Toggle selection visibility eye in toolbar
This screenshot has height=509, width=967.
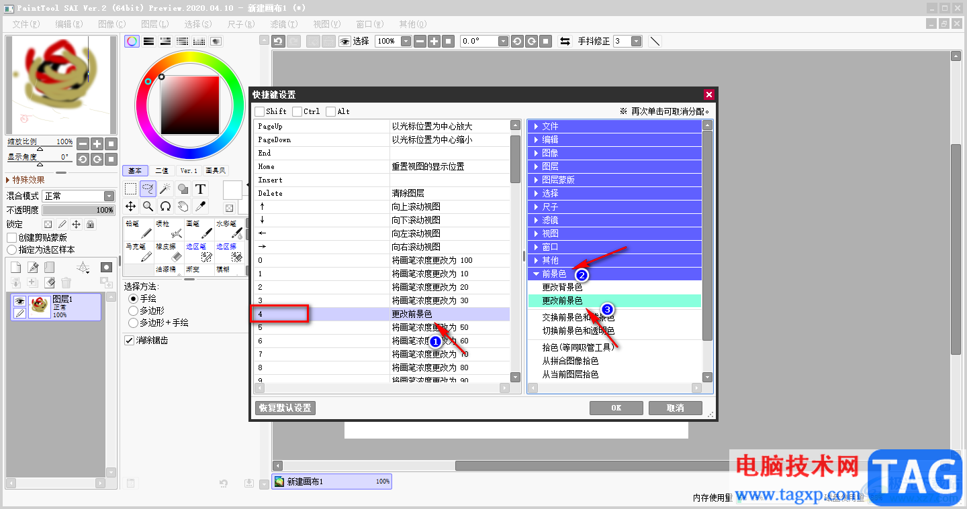(x=345, y=41)
